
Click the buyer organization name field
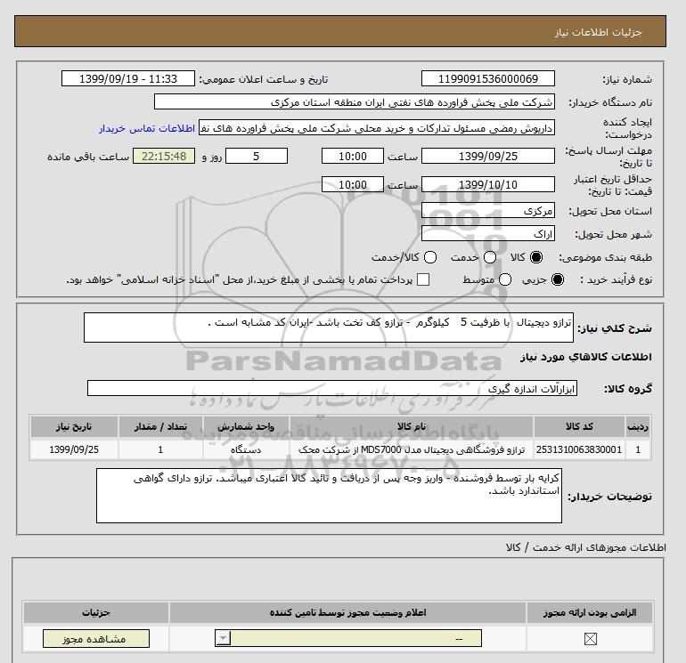(x=355, y=101)
